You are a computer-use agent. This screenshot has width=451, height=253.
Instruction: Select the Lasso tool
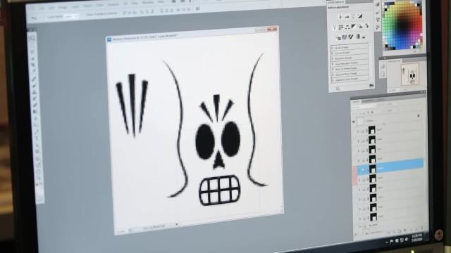point(32,51)
